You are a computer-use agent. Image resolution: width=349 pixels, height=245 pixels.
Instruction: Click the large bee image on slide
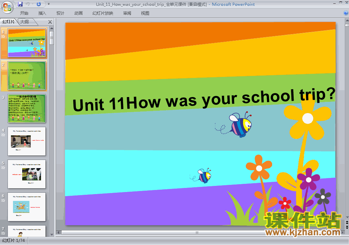click(x=234, y=124)
